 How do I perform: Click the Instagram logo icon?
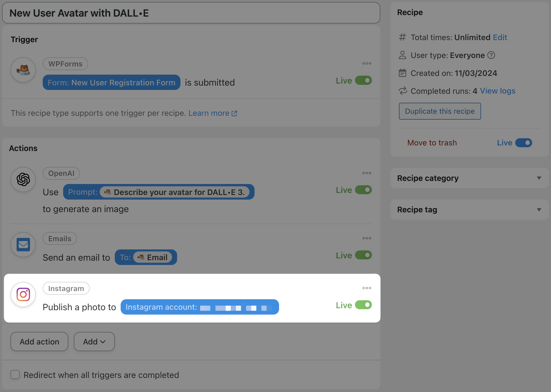(x=23, y=294)
